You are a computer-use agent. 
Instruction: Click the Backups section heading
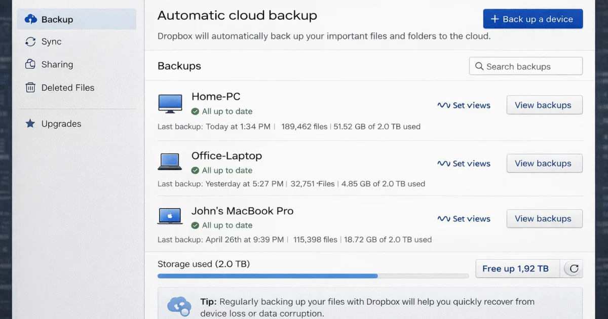(179, 66)
